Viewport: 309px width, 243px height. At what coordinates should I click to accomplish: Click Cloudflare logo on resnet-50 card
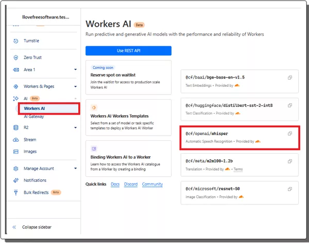[x=241, y=197]
